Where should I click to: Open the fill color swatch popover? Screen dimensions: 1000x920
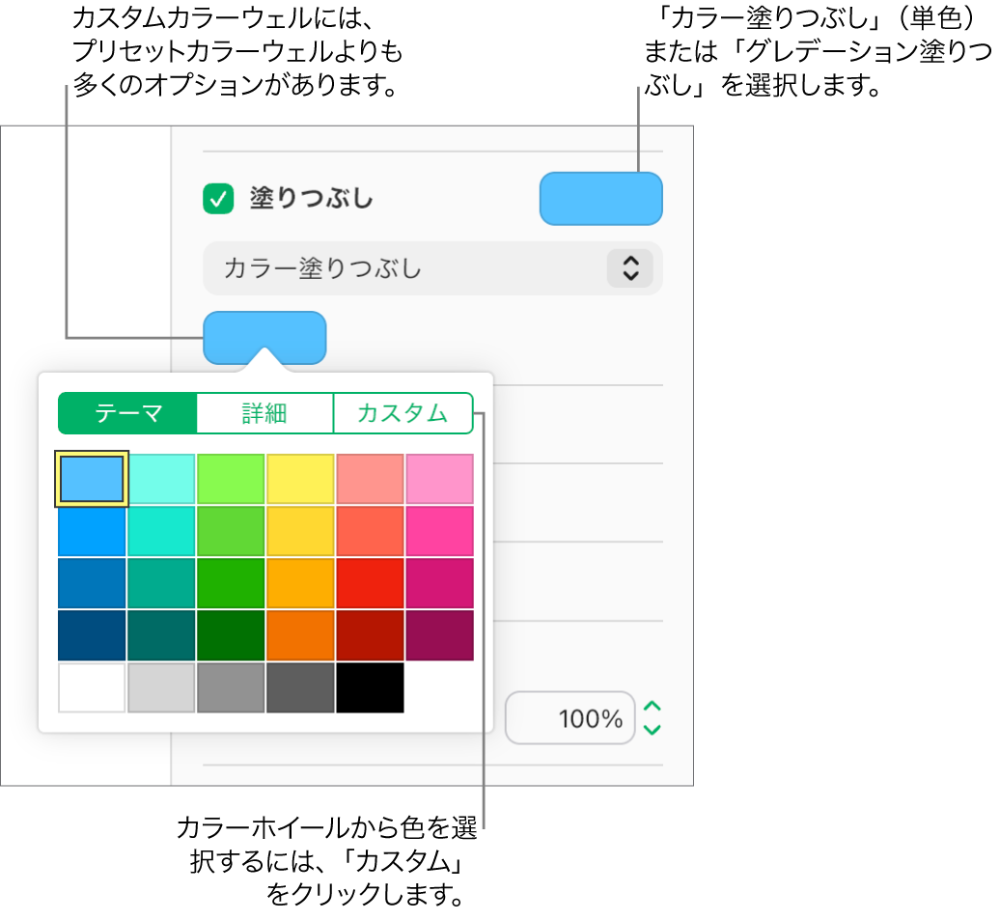click(265, 338)
